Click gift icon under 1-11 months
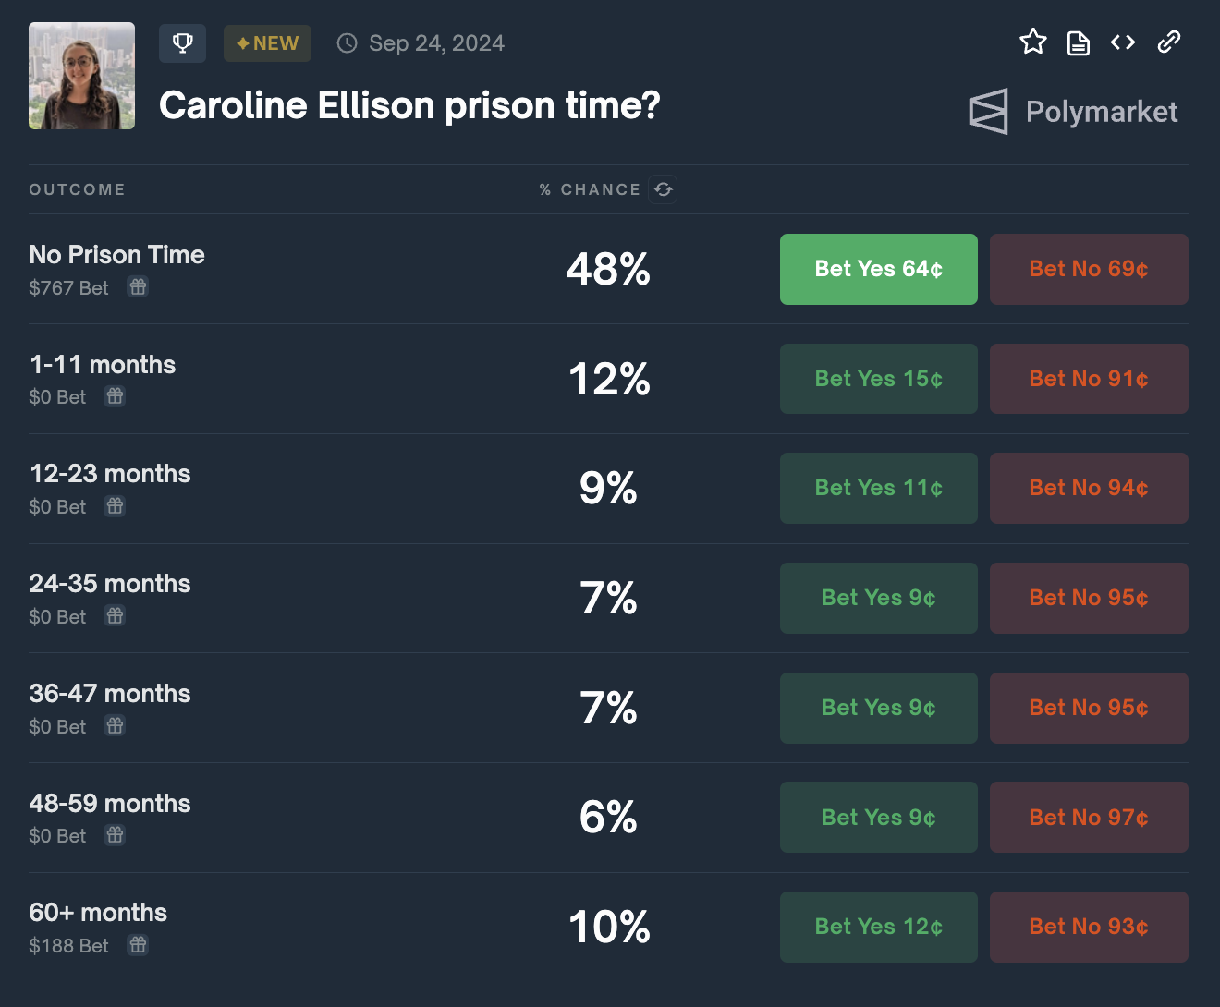The height and width of the screenshot is (1007, 1220). click(x=115, y=396)
